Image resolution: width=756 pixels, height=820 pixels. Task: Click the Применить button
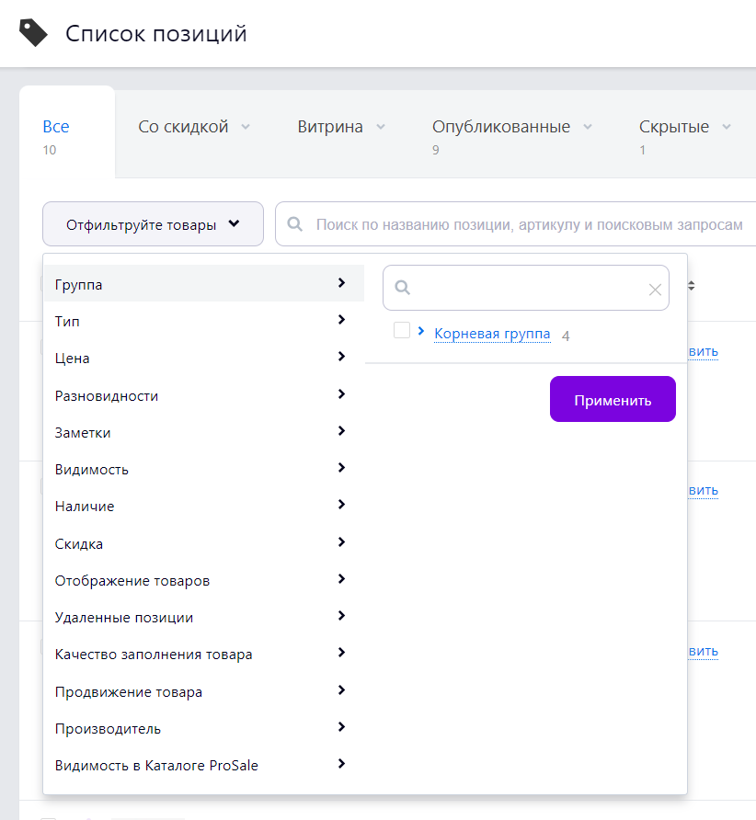pyautogui.click(x=613, y=399)
